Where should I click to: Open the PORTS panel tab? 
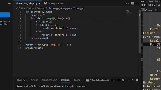77,80
